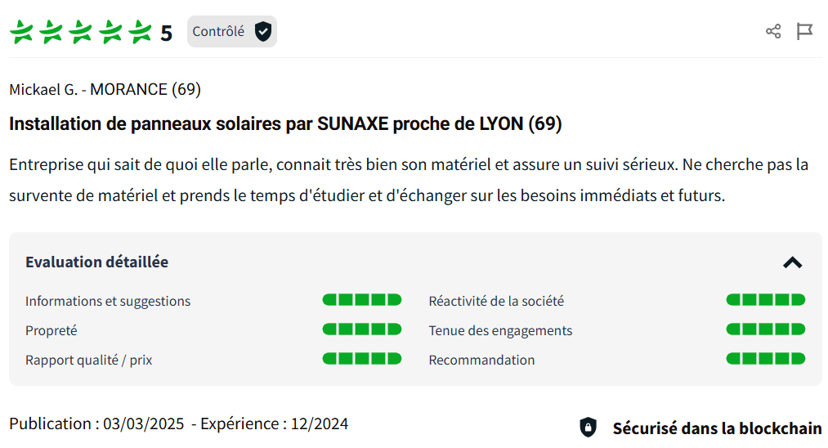The width and height of the screenshot is (828, 448).
Task: Collapse the Evaluation détaillée section
Action: click(792, 262)
